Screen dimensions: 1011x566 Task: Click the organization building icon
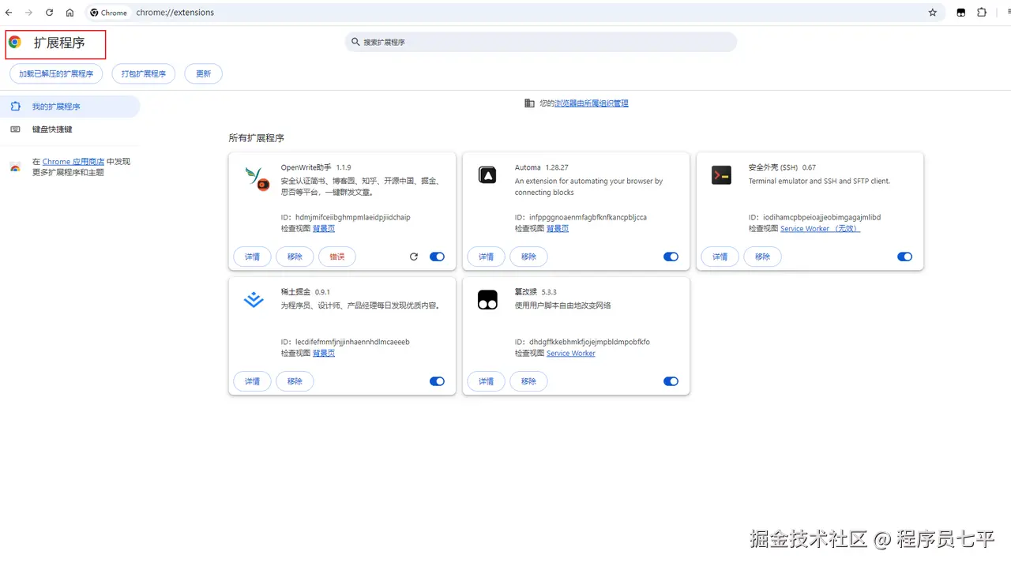pyautogui.click(x=529, y=103)
